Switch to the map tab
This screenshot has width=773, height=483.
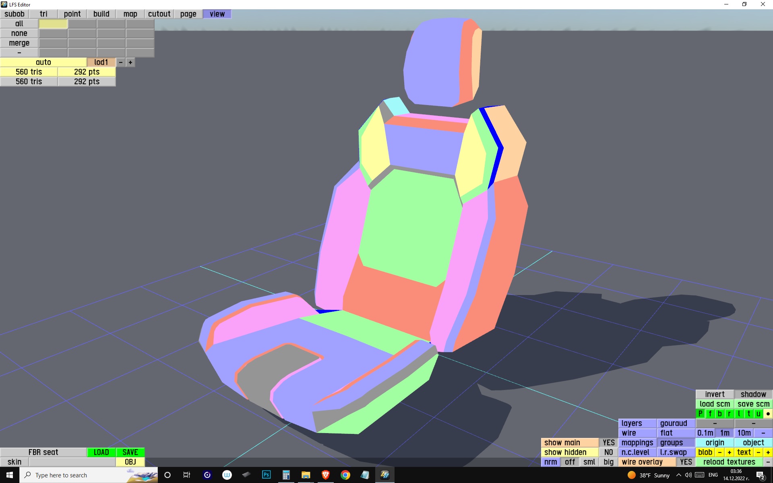coord(130,14)
